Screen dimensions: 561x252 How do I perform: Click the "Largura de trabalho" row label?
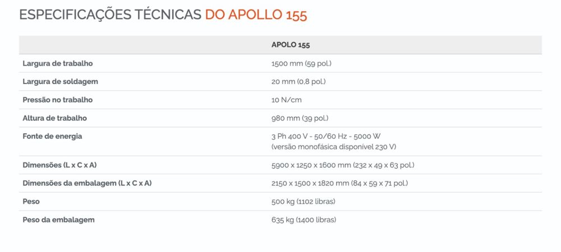point(58,63)
